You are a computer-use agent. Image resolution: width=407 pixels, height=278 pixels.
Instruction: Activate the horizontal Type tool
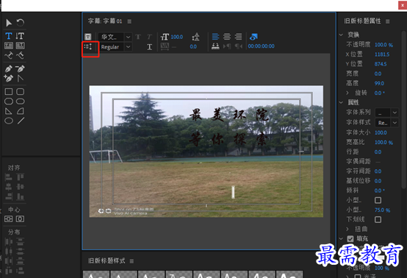9,36
